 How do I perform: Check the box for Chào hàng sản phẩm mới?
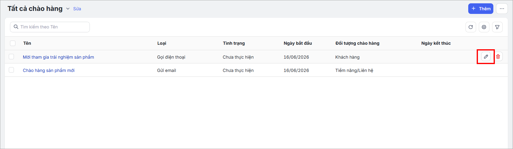click(x=11, y=70)
